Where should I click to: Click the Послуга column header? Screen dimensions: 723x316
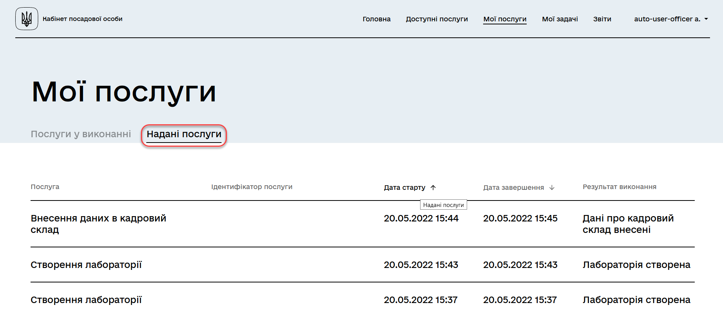point(45,187)
